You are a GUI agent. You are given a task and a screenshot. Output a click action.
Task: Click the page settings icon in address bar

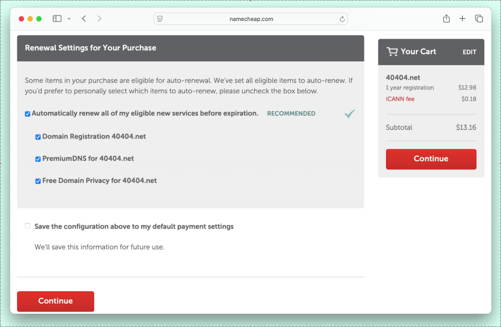coord(160,19)
